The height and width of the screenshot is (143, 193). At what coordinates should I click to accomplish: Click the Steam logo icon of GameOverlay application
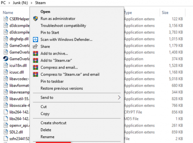[6, 59]
